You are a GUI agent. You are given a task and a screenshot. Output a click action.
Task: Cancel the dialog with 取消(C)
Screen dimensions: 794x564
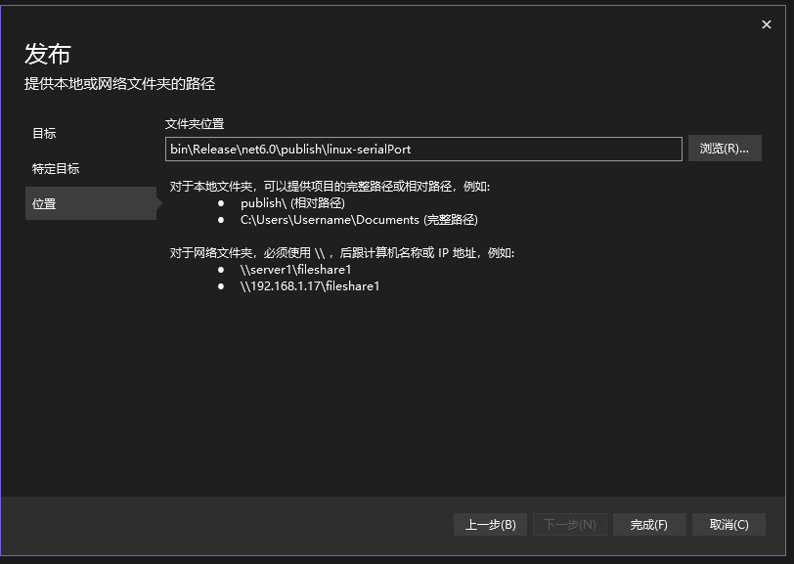728,525
